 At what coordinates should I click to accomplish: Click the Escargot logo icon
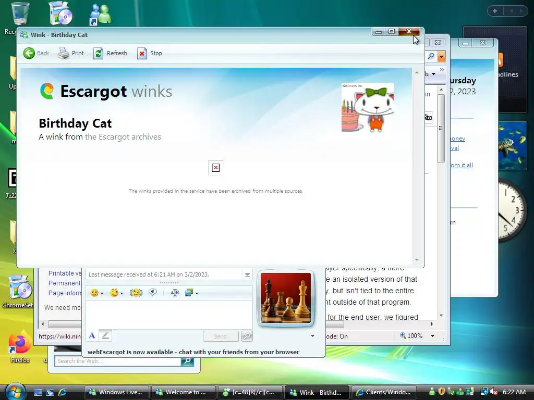(x=47, y=91)
